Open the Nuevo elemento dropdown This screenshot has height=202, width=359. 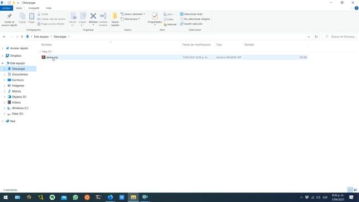(132, 14)
